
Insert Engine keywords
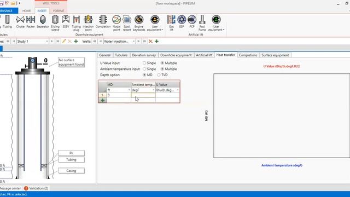pyautogui.click(x=139, y=23)
